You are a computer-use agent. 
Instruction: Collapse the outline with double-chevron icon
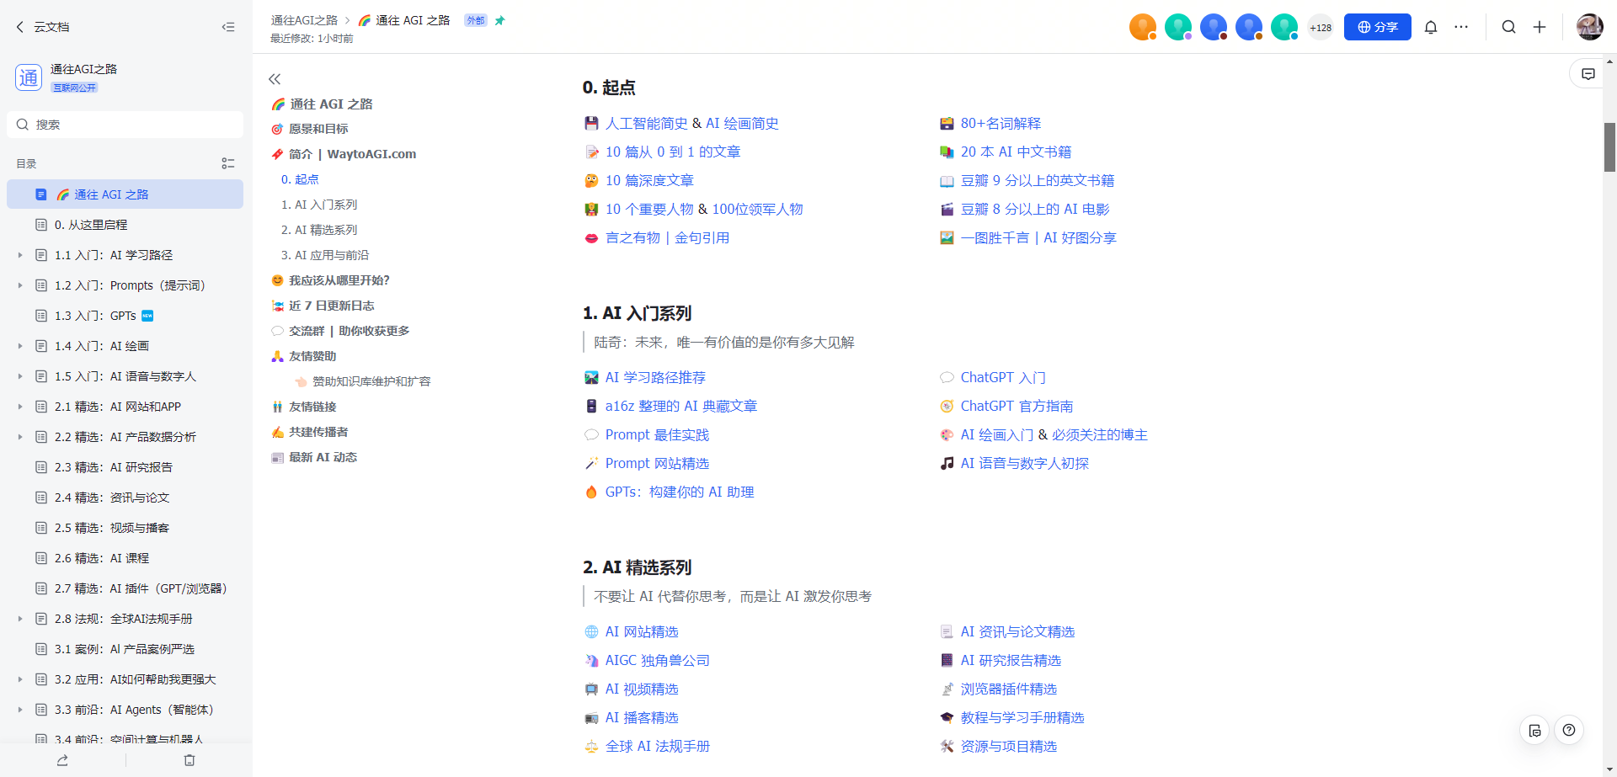click(275, 79)
